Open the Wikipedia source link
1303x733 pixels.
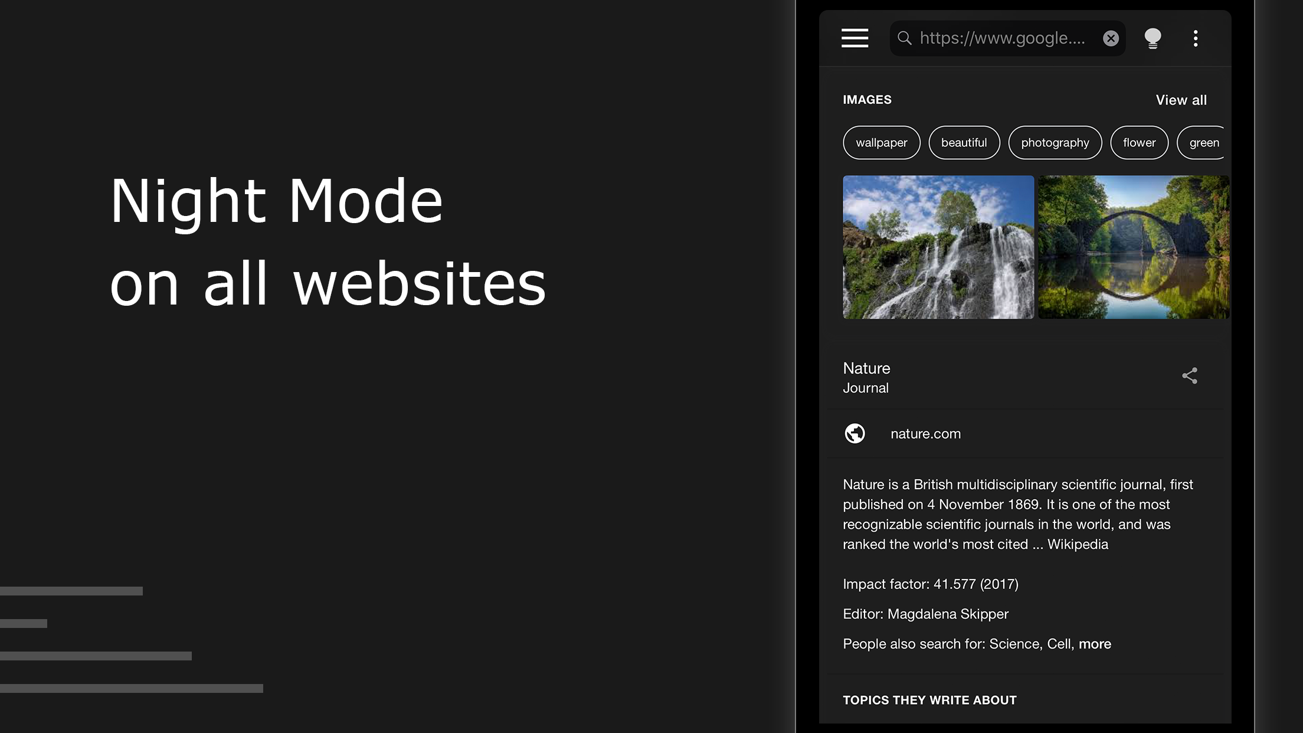[x=1078, y=544]
